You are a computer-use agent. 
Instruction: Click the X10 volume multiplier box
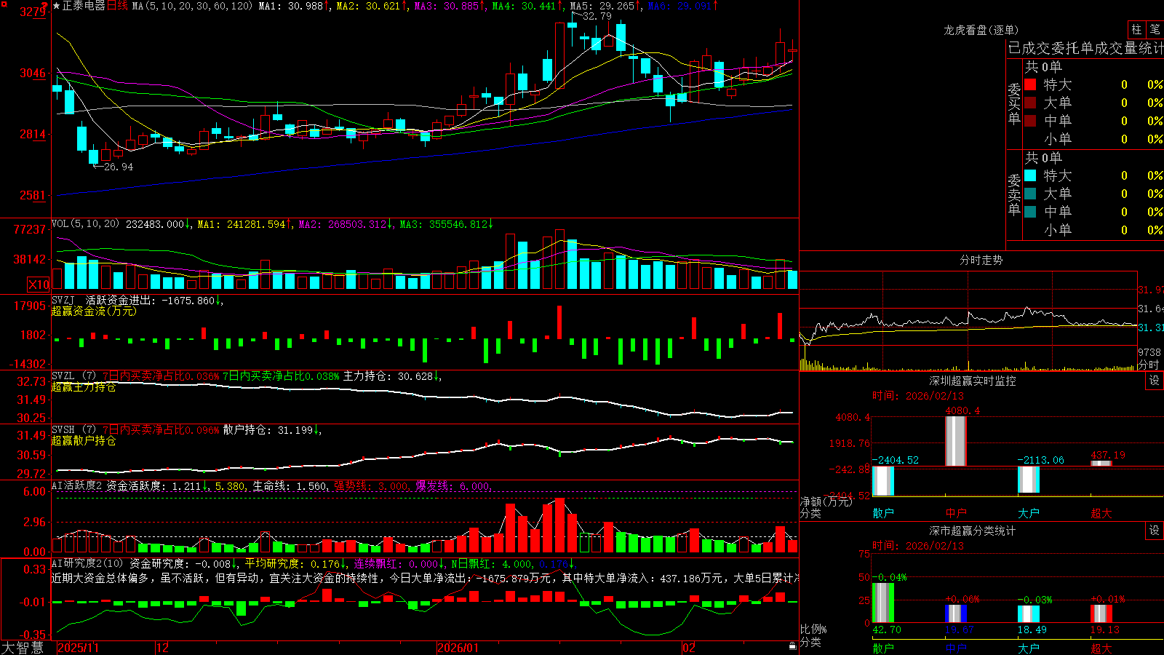coord(39,285)
